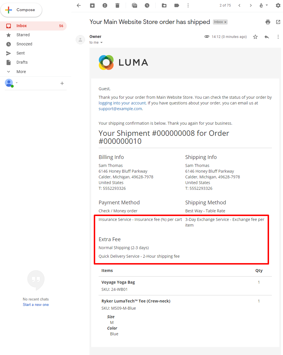Report this message as spam
The image size is (283, 355).
105,5
